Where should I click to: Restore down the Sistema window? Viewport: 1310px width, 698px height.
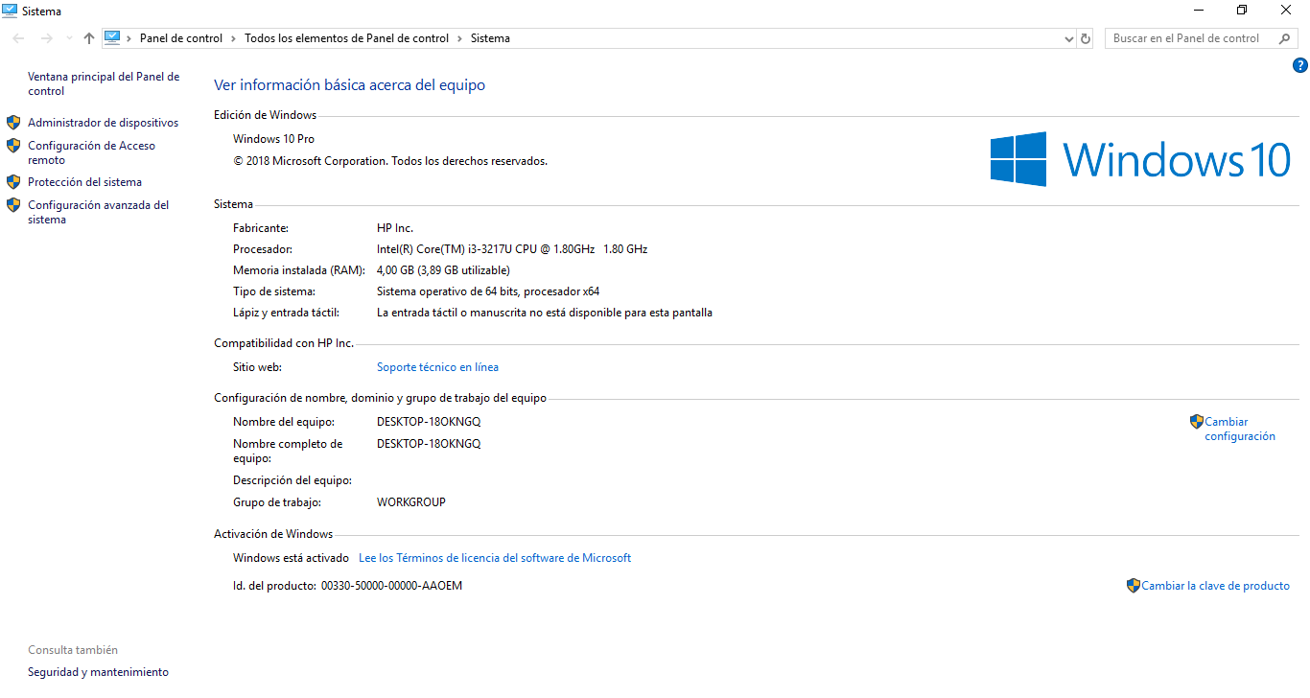click(x=1242, y=11)
